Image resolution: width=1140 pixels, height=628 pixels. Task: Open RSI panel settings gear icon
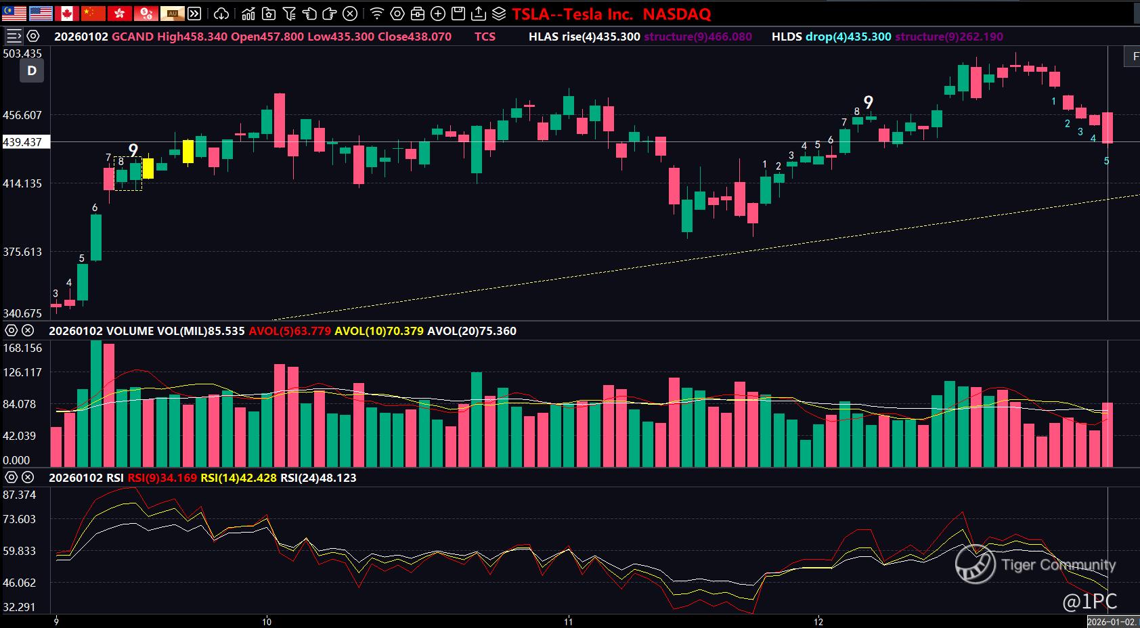[x=11, y=478]
